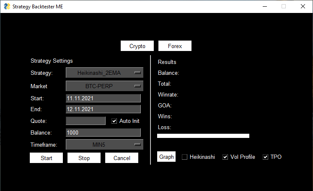Open the Strategy dropdown Heikinashi_2EMA
Viewport: 313px width, 191px height.
(x=104, y=73)
